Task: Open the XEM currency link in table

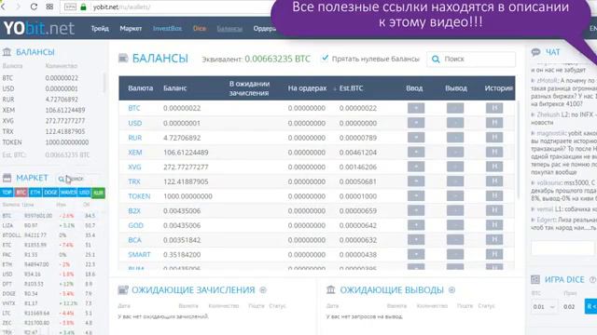Action: pos(135,153)
